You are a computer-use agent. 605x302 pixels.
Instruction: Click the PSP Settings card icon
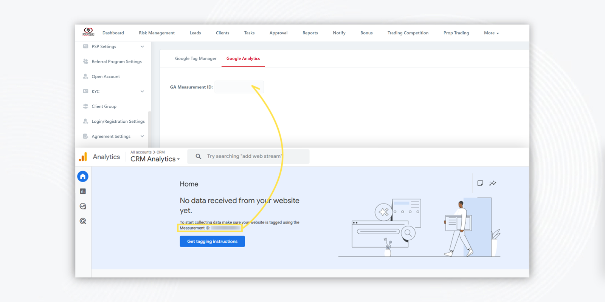[x=85, y=46]
